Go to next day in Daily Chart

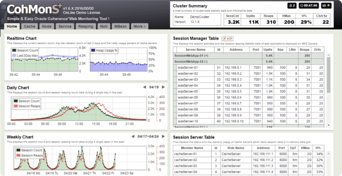(x=163, y=87)
